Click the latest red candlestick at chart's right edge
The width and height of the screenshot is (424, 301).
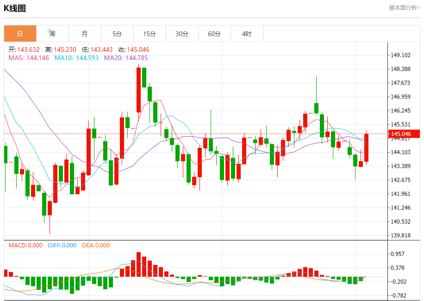[x=367, y=147]
